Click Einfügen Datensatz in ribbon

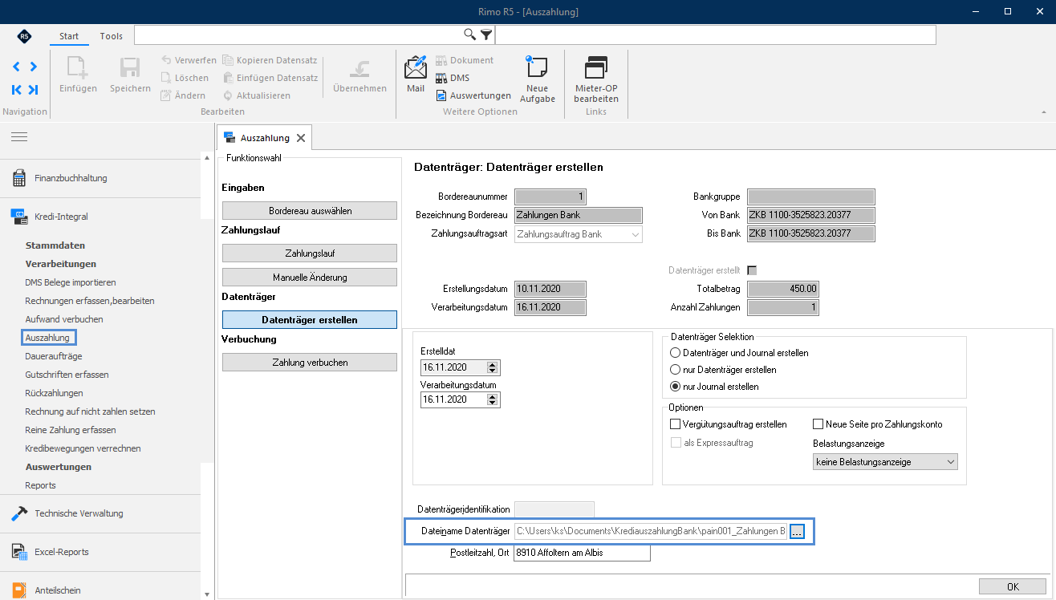coord(270,78)
